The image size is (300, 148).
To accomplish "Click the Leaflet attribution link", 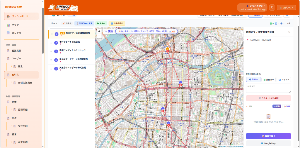I will (222, 147).
